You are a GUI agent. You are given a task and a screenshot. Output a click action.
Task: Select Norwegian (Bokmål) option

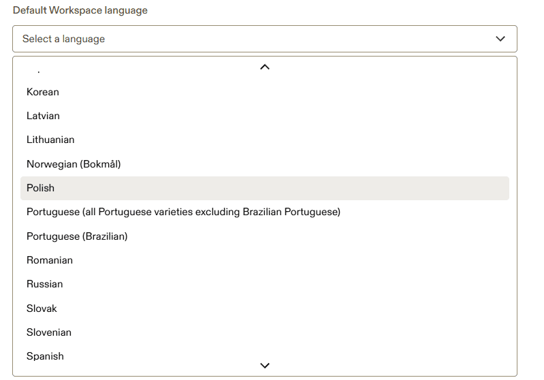[74, 164]
